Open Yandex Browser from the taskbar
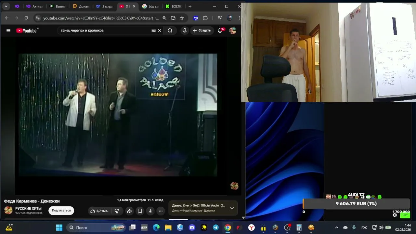The image size is (416, 234). click(x=252, y=227)
